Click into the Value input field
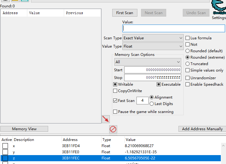Screen dimensions: 226x164 click(174, 28)
